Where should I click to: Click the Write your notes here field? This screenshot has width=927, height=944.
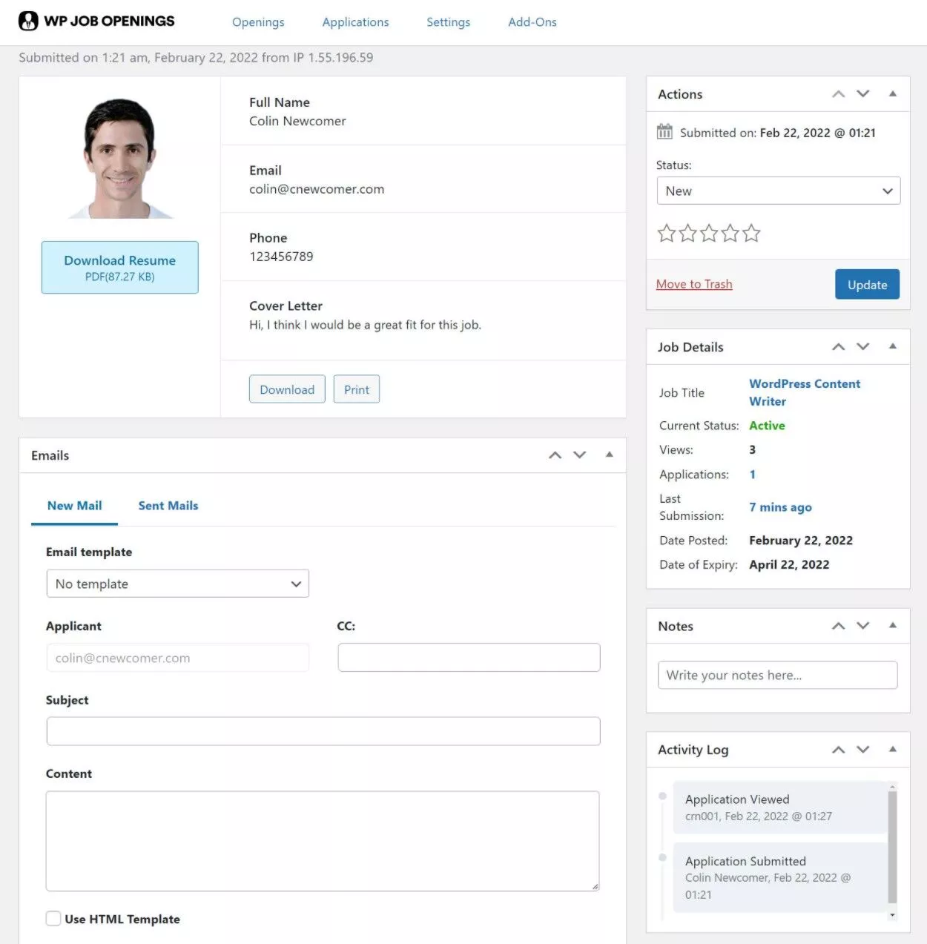[x=778, y=675]
